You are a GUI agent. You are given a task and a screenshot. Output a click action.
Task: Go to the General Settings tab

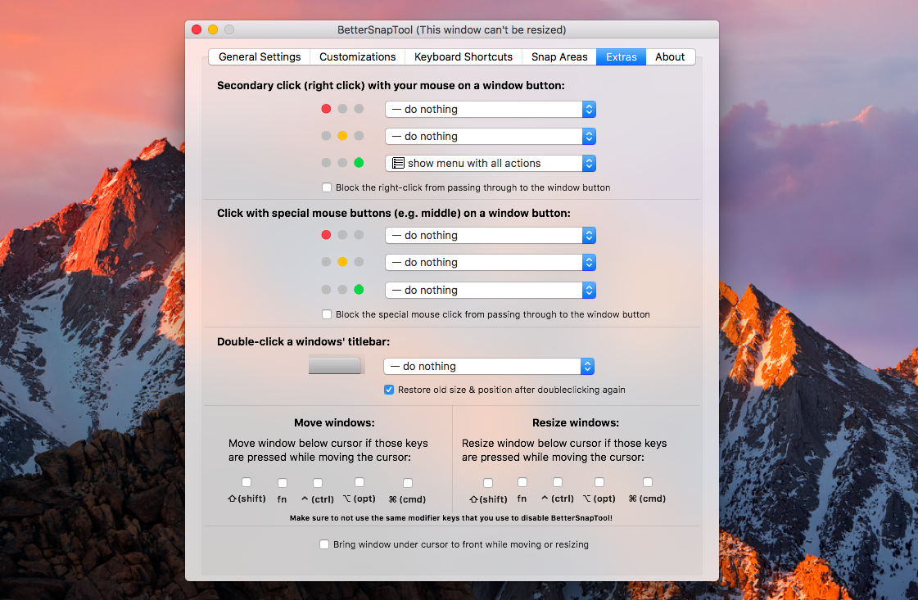click(x=260, y=56)
